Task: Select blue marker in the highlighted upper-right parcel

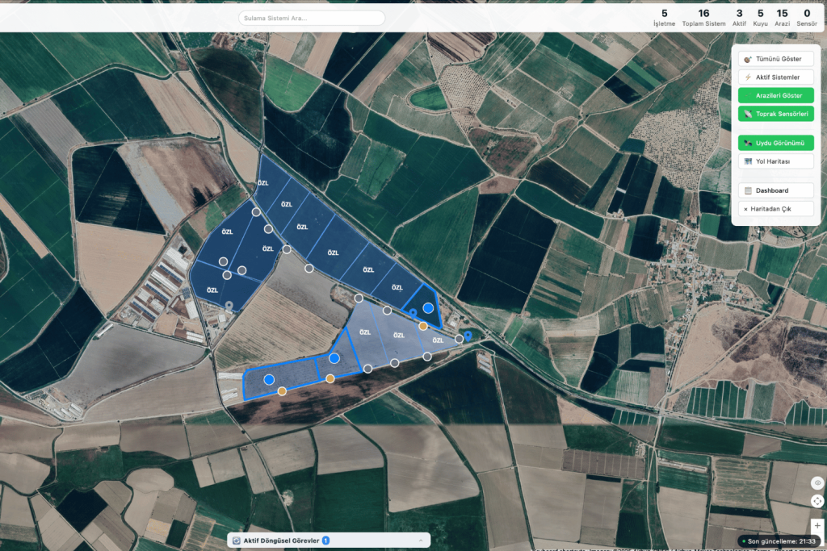Action: pos(428,307)
